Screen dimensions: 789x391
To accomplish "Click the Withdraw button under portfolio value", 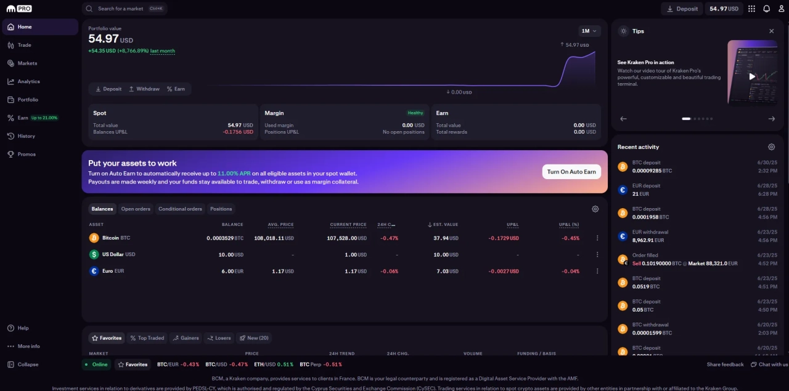I will [x=144, y=89].
